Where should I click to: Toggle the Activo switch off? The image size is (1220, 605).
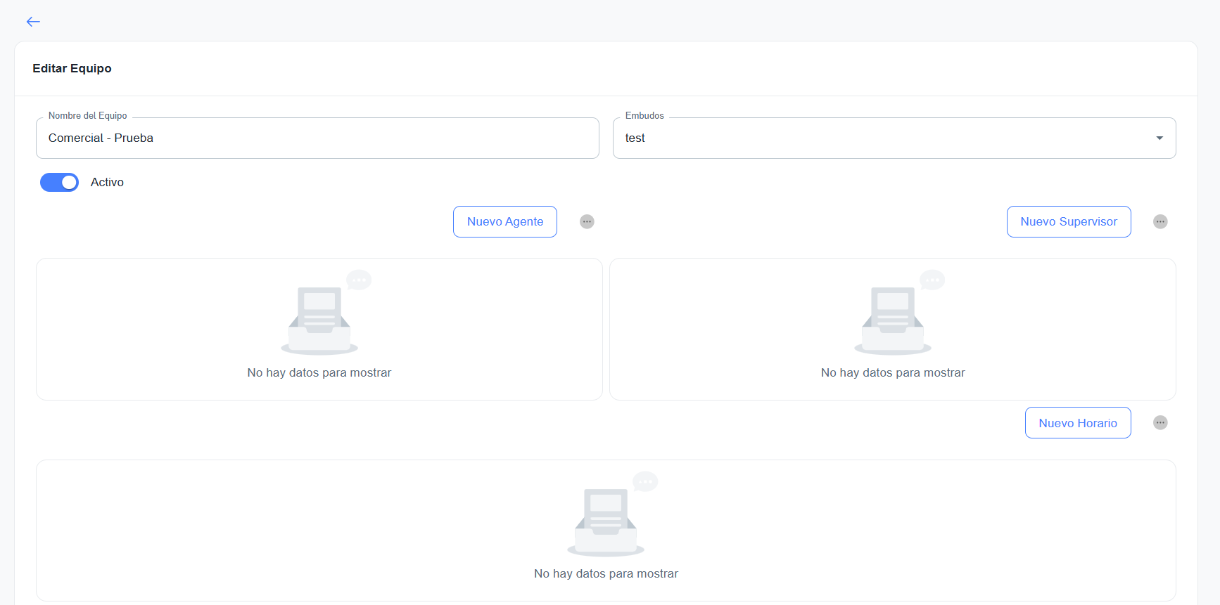coord(60,183)
